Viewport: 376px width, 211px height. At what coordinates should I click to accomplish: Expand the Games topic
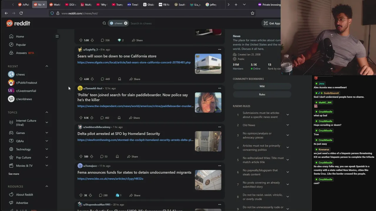click(47, 133)
